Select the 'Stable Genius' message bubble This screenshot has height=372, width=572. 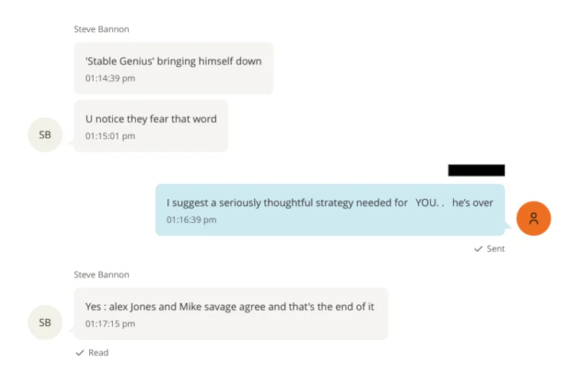click(x=174, y=68)
